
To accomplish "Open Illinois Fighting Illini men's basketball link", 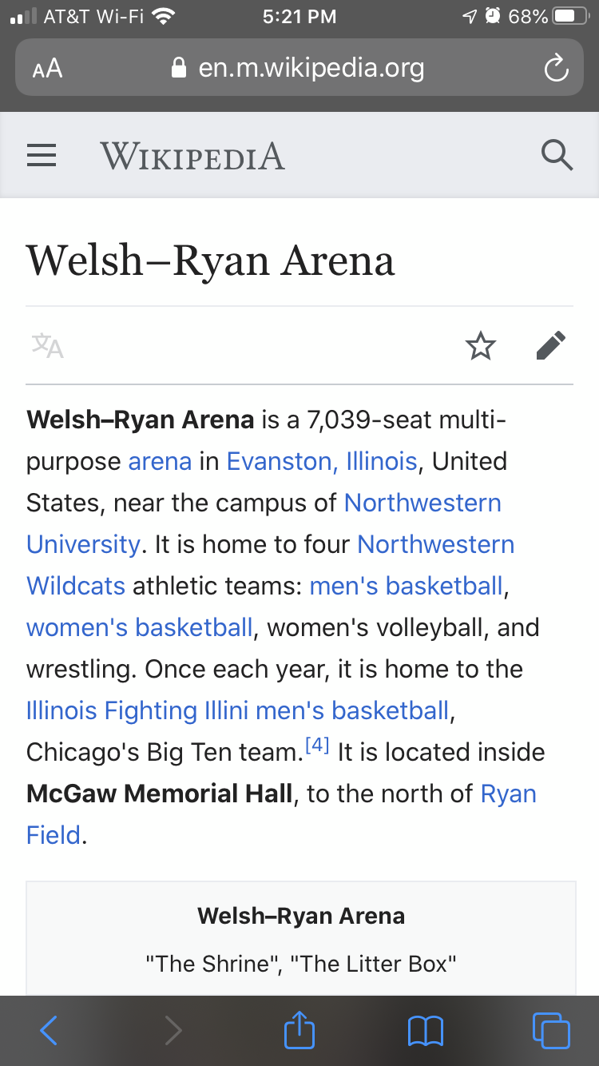I will pyautogui.click(x=238, y=710).
